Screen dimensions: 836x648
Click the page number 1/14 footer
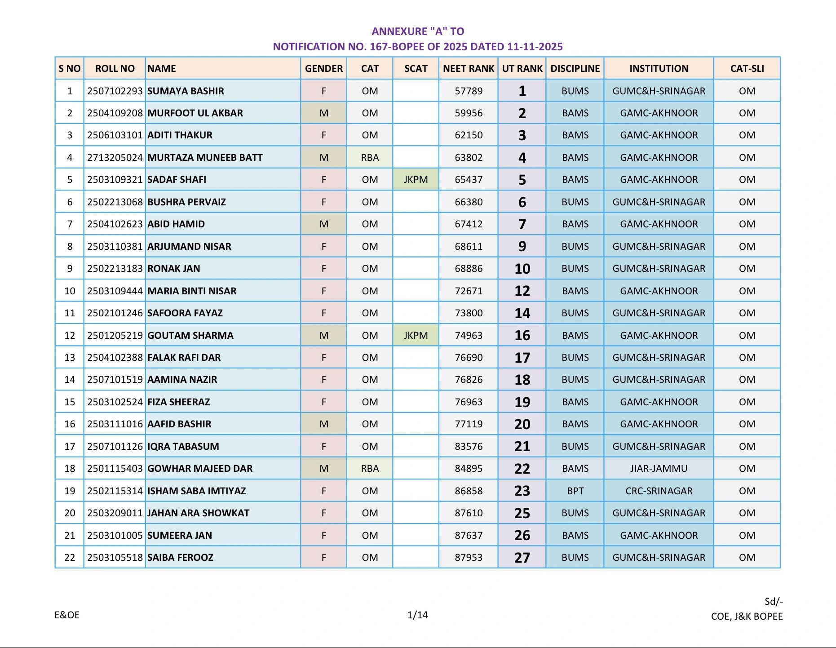coord(417,615)
